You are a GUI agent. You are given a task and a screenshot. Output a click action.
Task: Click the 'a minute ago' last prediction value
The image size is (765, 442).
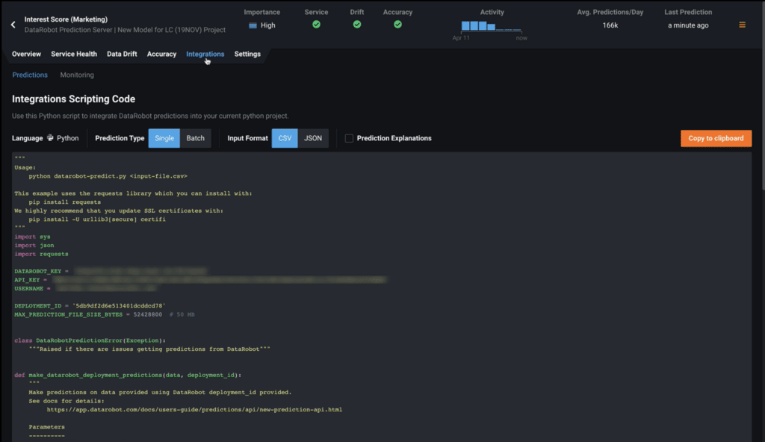click(688, 25)
